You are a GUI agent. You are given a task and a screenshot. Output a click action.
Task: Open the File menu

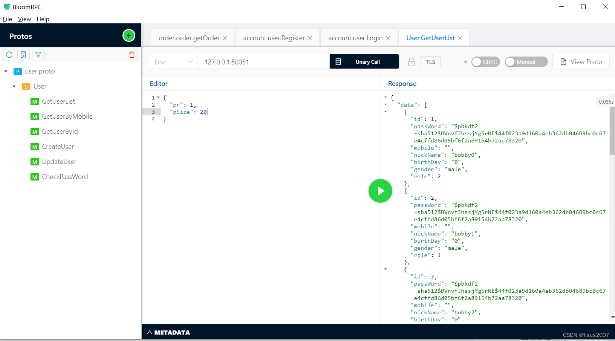point(8,19)
